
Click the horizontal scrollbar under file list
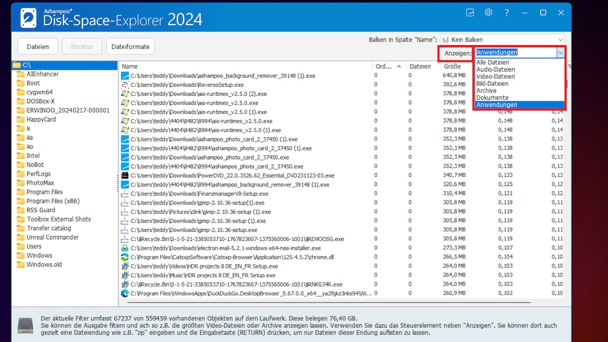325,302
